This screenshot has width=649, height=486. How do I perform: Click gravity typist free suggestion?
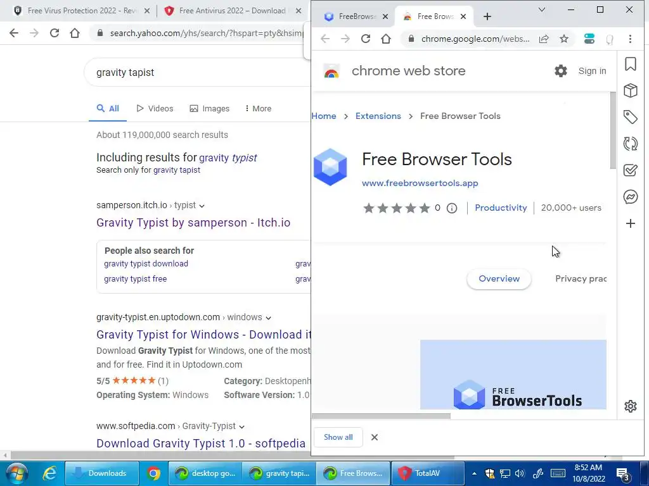pyautogui.click(x=135, y=279)
